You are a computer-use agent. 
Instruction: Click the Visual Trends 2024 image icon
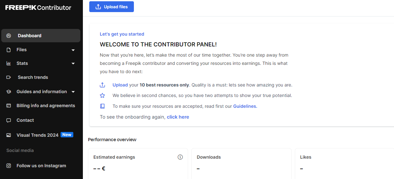tap(9, 135)
